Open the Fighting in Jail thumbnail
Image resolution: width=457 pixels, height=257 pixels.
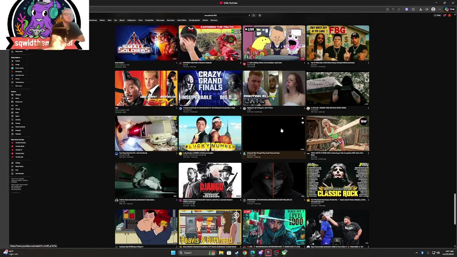(274, 88)
